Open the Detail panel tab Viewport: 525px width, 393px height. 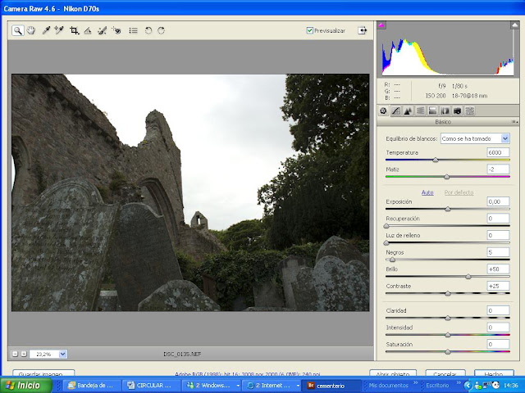408,111
